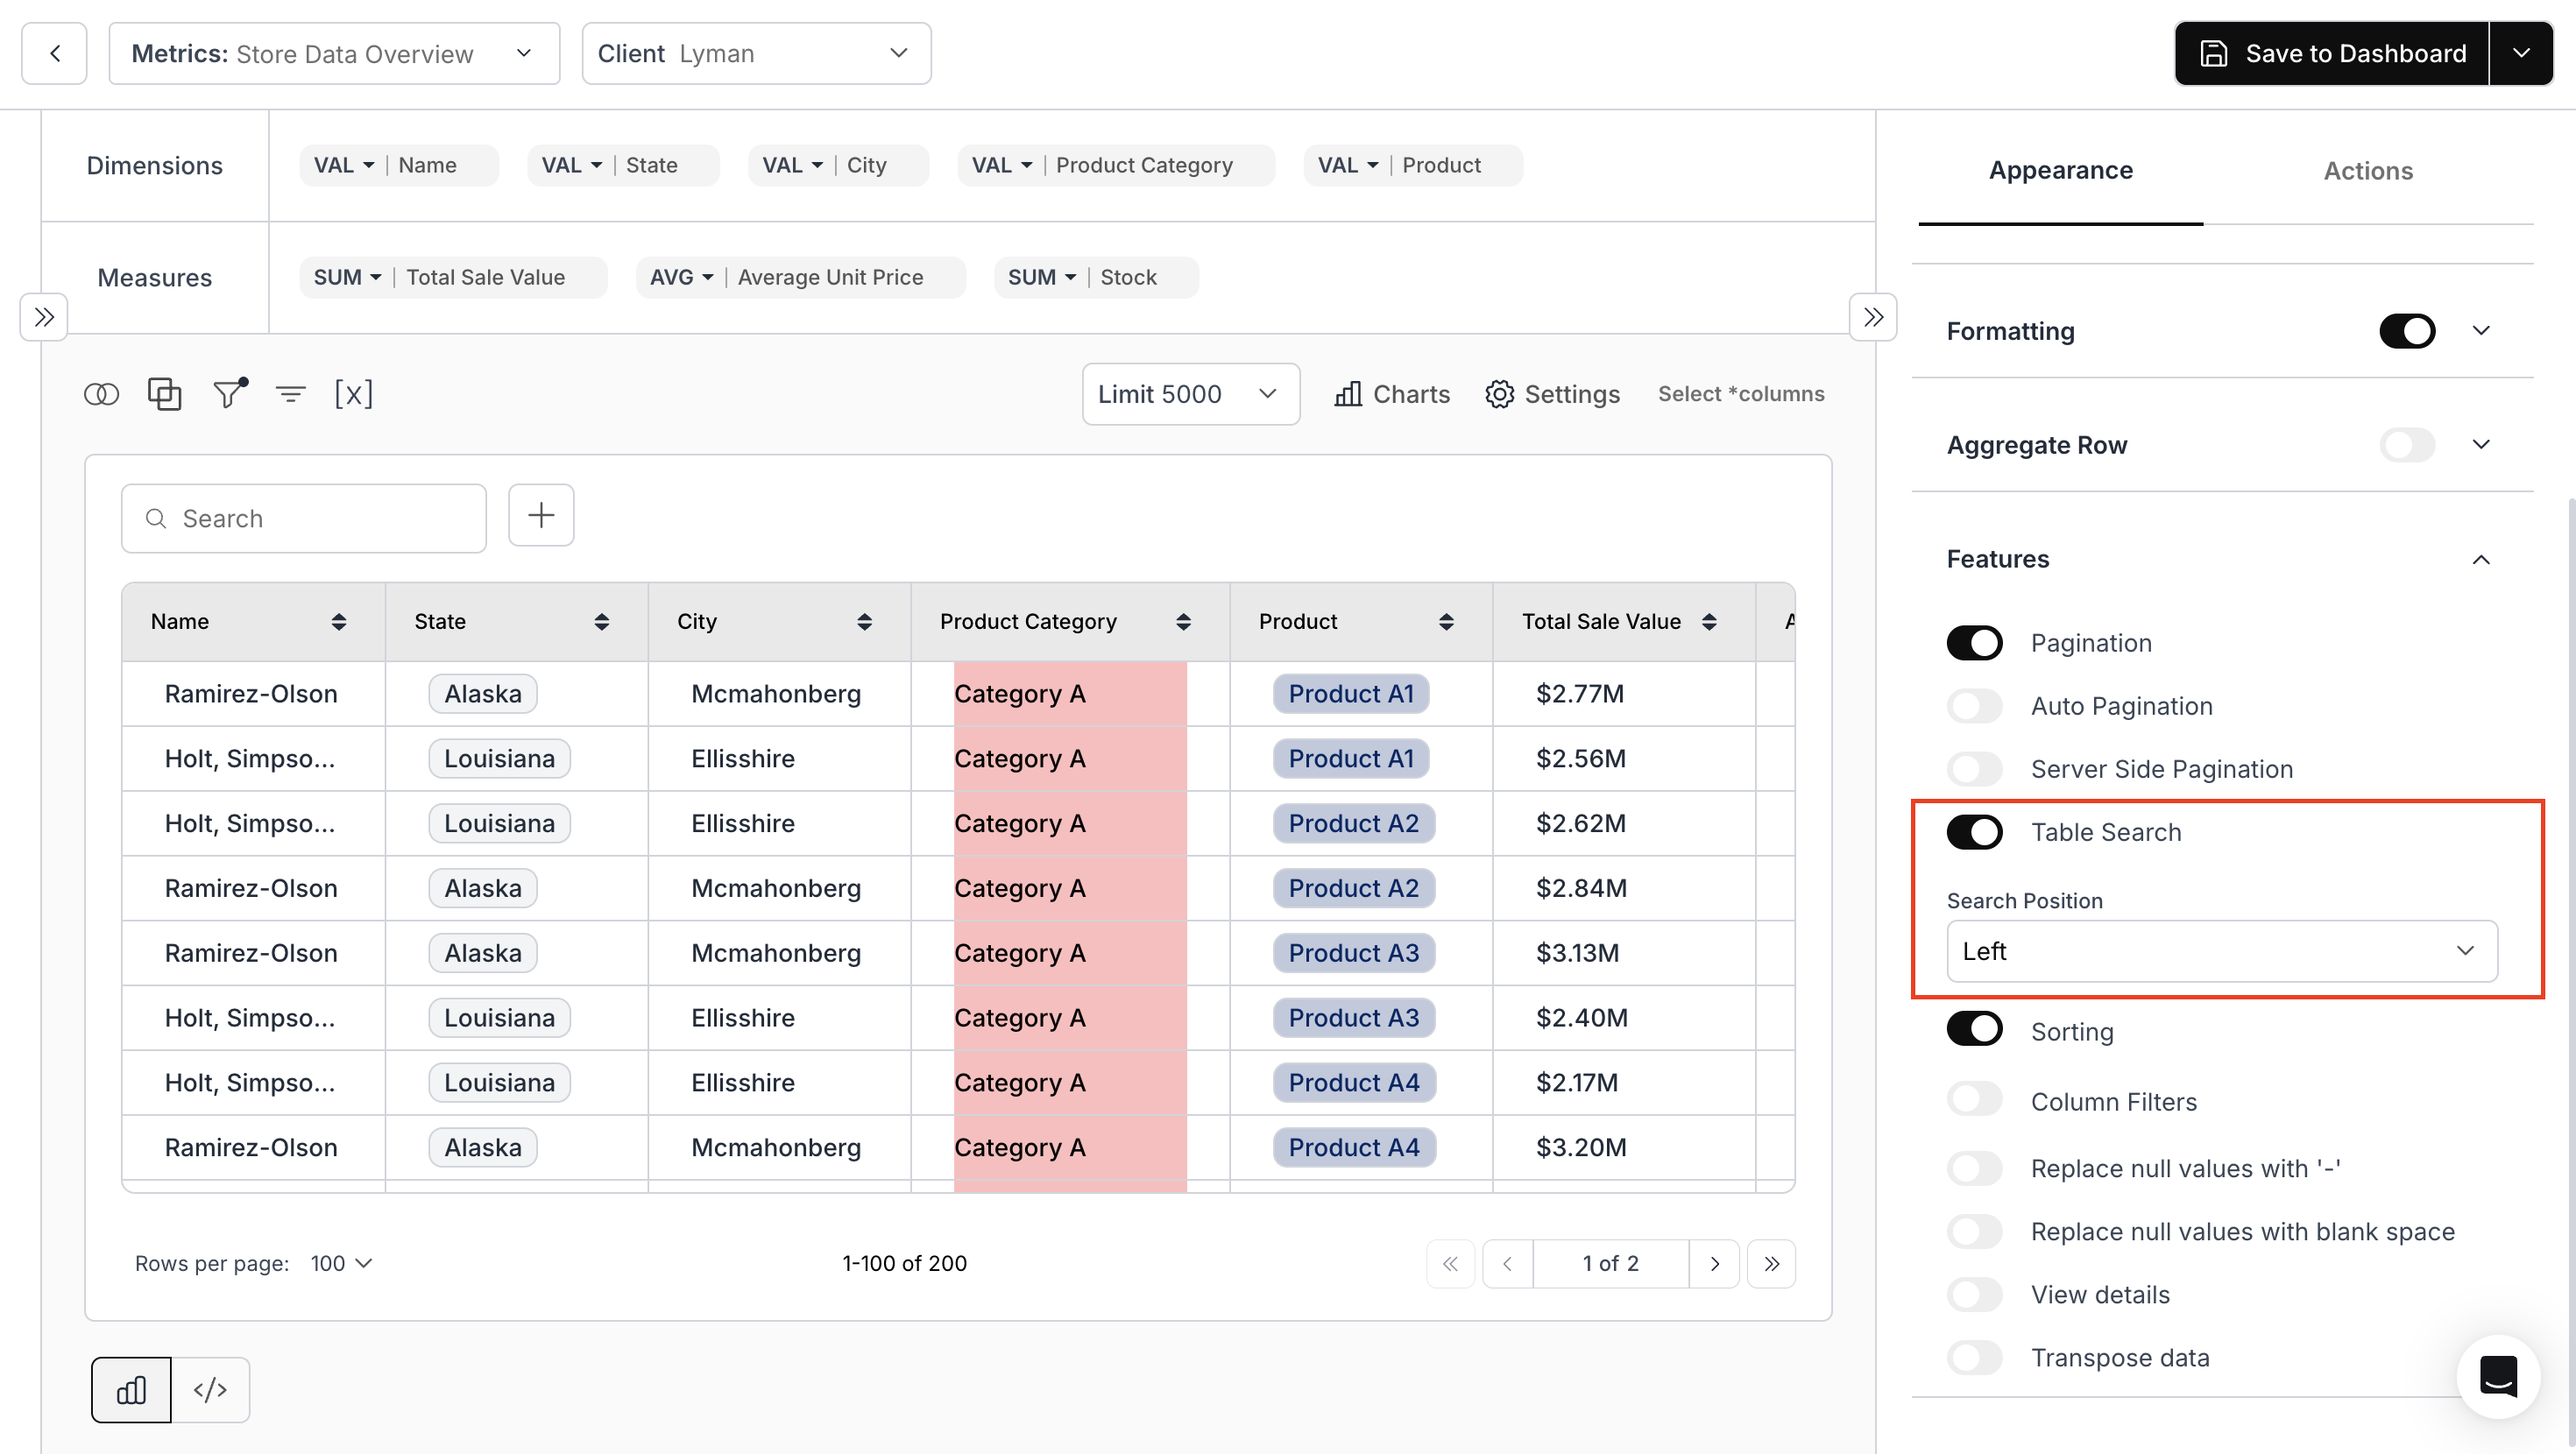This screenshot has width=2576, height=1454.
Task: Open the Limit 5000 dropdown
Action: coord(1190,394)
